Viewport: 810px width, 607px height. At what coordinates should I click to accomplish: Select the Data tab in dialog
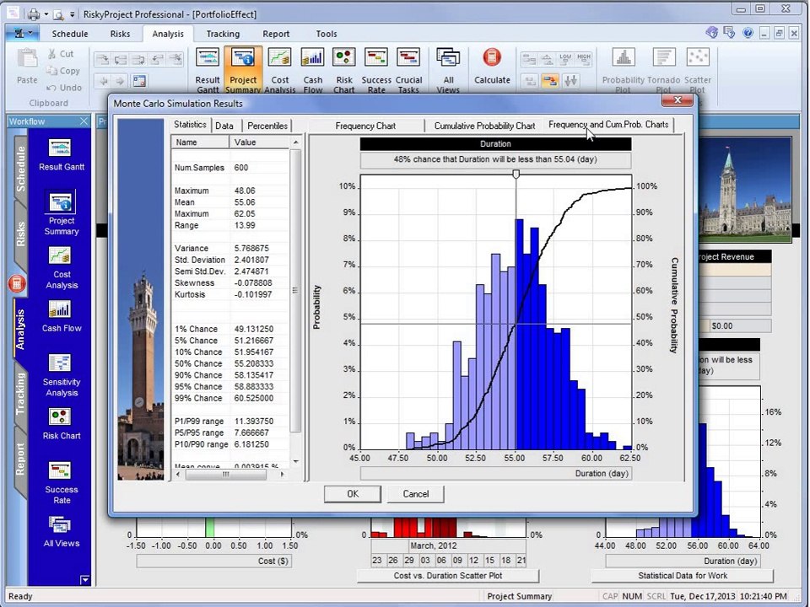[x=224, y=126]
